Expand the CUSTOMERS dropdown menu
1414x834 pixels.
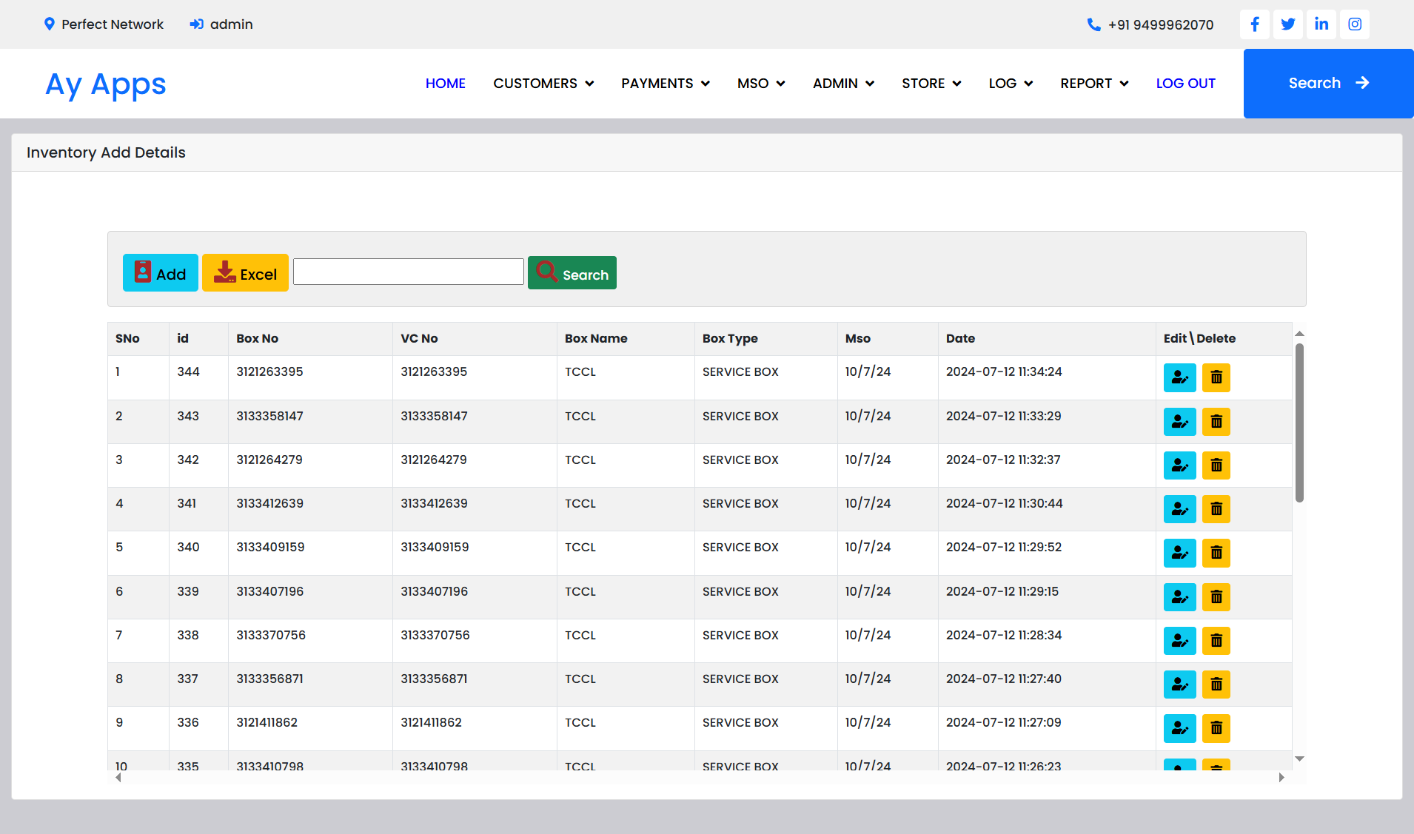point(543,84)
